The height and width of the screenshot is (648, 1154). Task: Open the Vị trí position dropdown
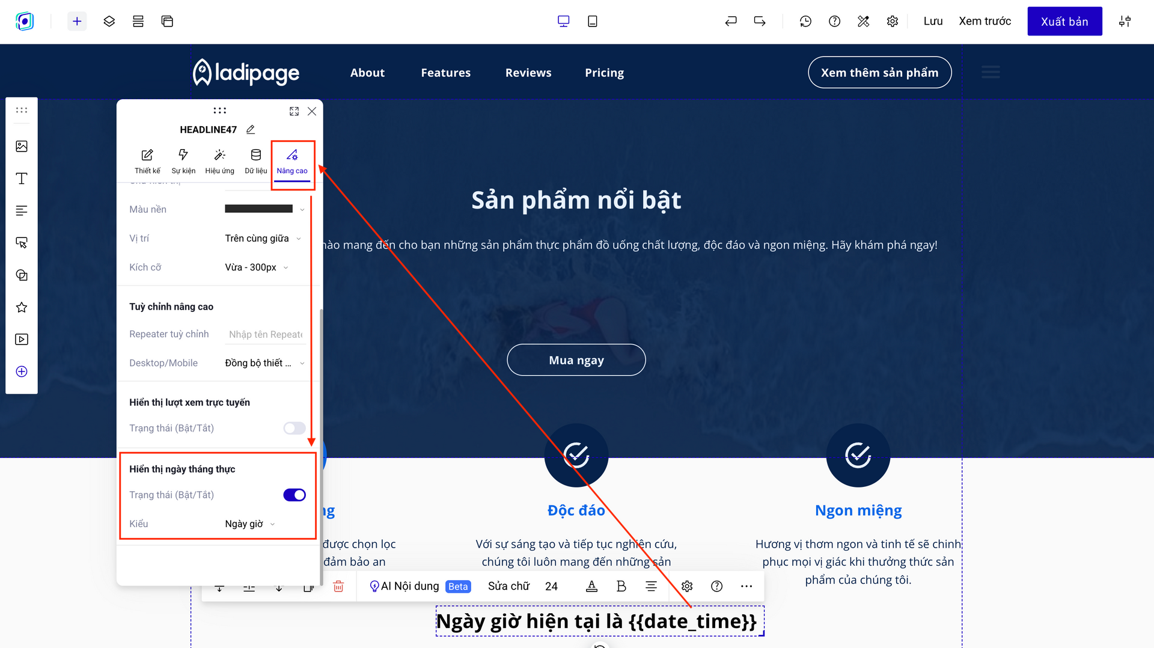click(x=263, y=239)
